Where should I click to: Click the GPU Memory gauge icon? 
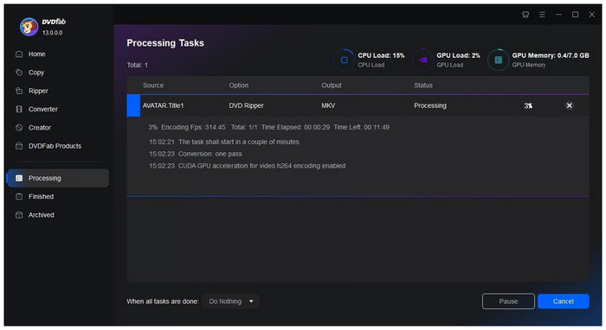click(498, 60)
